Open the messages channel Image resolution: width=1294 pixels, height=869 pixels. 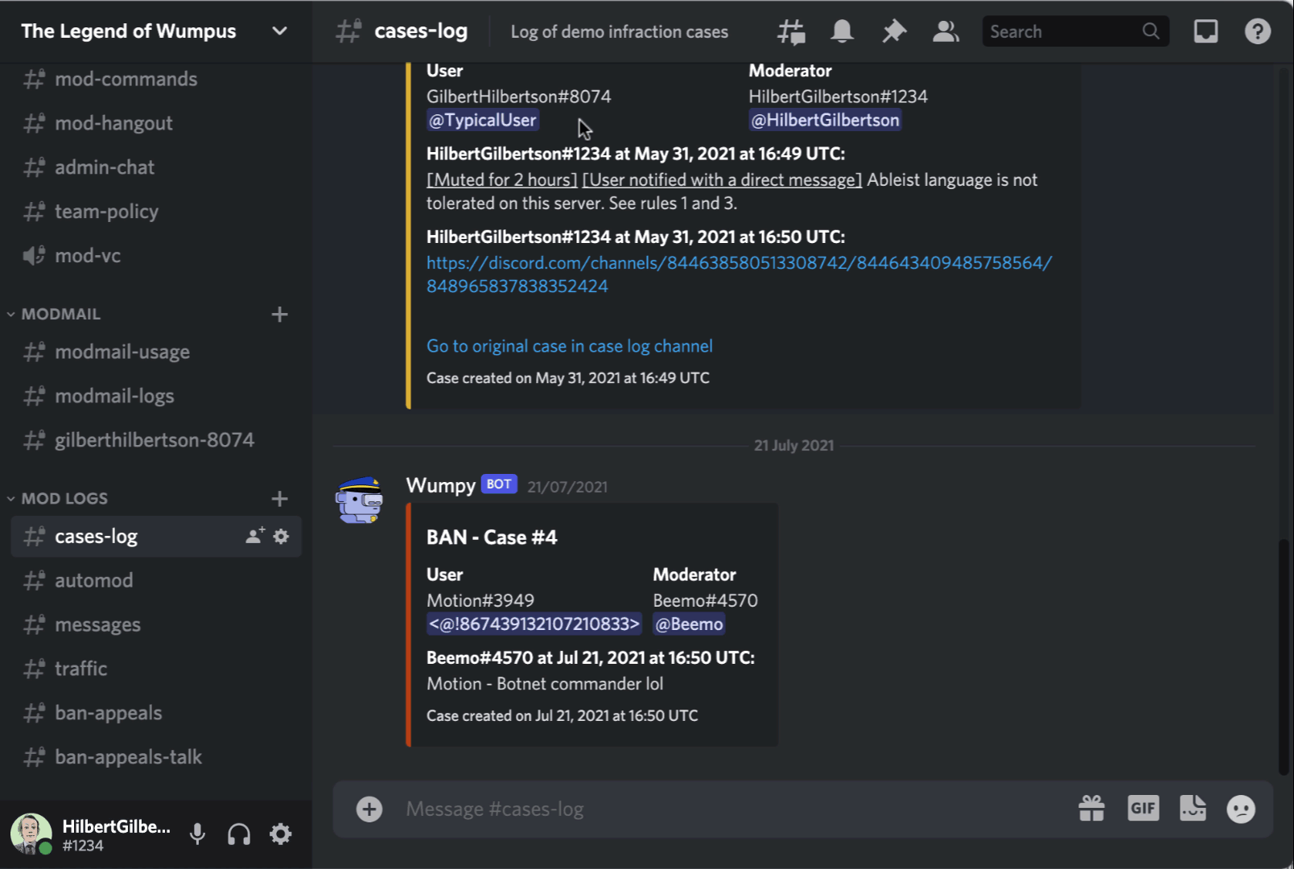tap(156, 624)
